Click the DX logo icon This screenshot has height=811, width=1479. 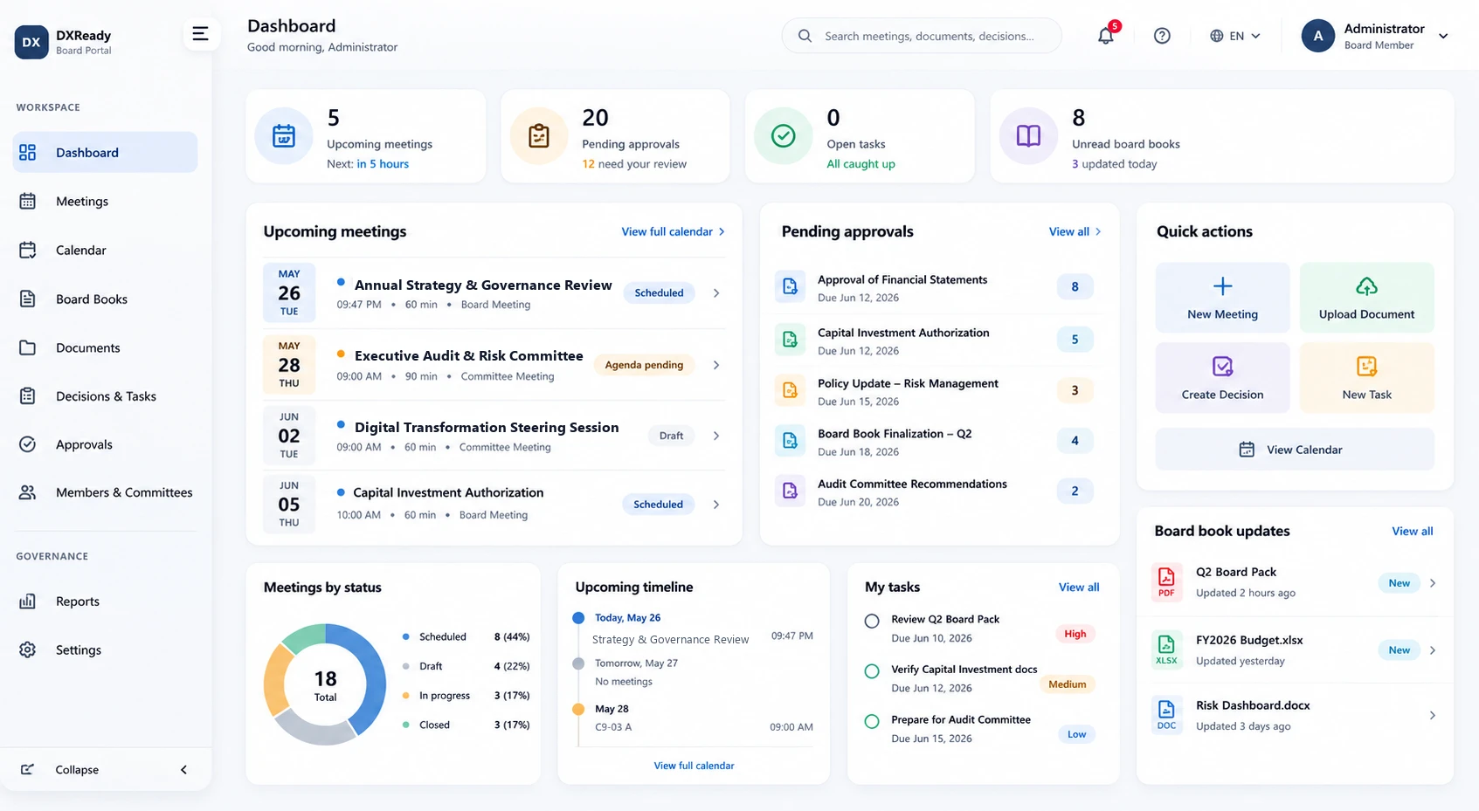(x=31, y=42)
